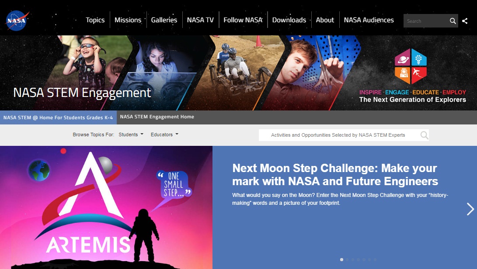The image size is (477, 269).
Task: Select the first carousel dot
Action: click(341, 259)
